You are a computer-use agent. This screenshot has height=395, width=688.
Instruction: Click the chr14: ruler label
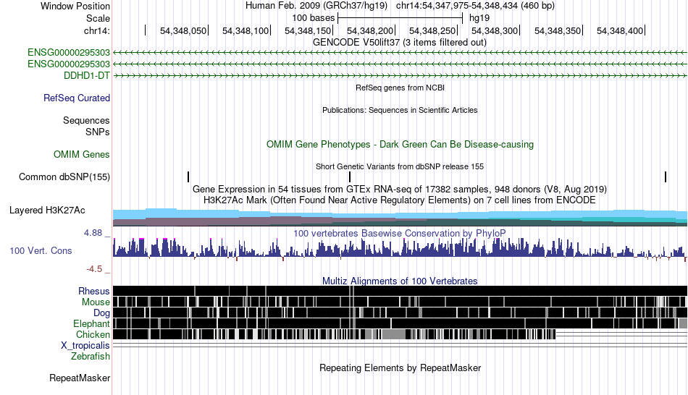pyautogui.click(x=97, y=30)
